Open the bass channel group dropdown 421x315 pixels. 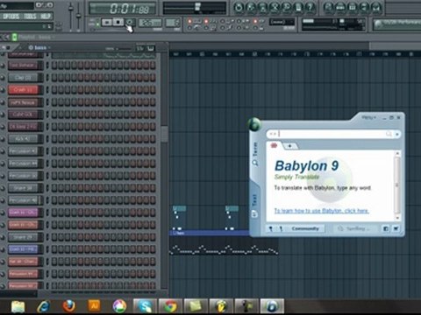(40, 47)
